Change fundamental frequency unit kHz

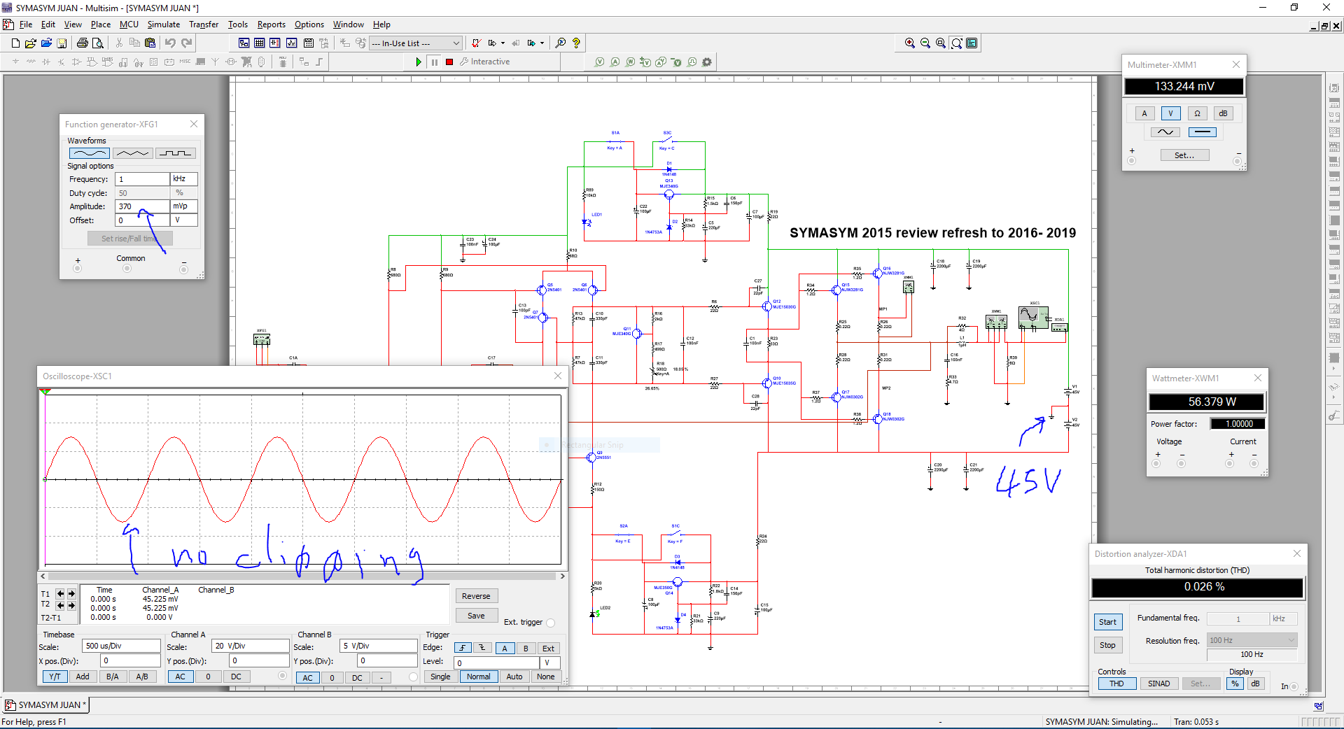1284,619
